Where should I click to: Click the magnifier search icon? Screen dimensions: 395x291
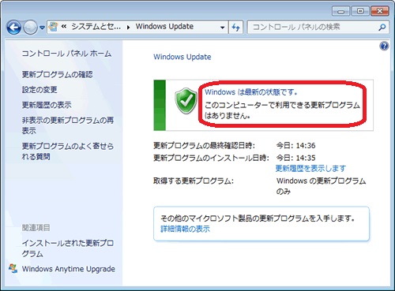(382, 27)
